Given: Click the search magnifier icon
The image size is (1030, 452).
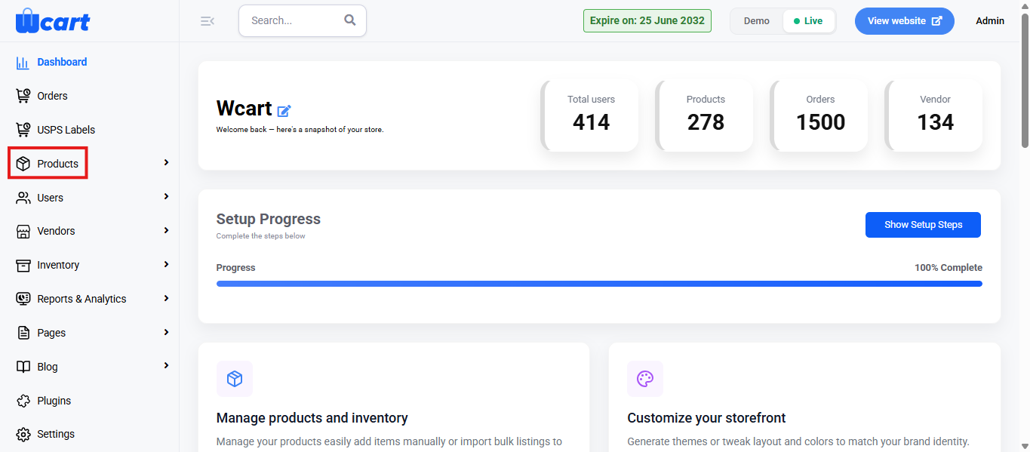Looking at the screenshot, I should [350, 20].
